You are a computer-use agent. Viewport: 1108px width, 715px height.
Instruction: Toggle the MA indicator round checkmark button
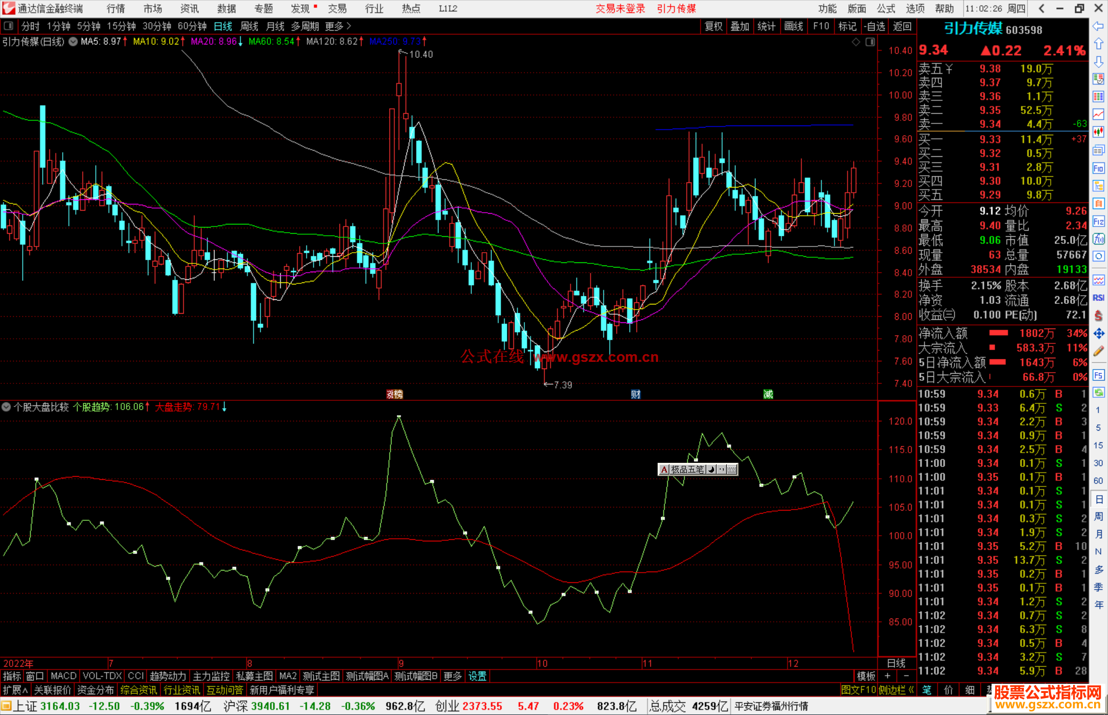click(73, 42)
